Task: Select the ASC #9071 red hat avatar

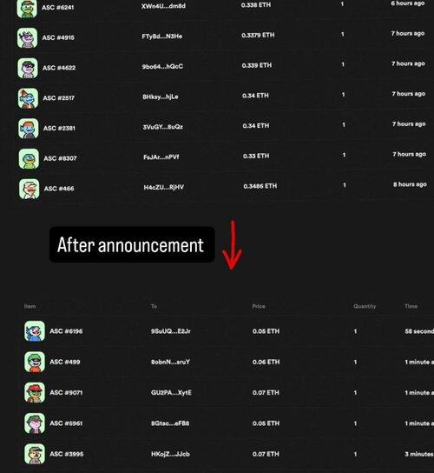Action: click(x=35, y=392)
